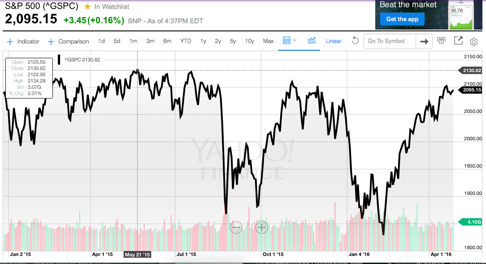Zoom out with the minus circle
486x264 pixels.
coord(236,227)
